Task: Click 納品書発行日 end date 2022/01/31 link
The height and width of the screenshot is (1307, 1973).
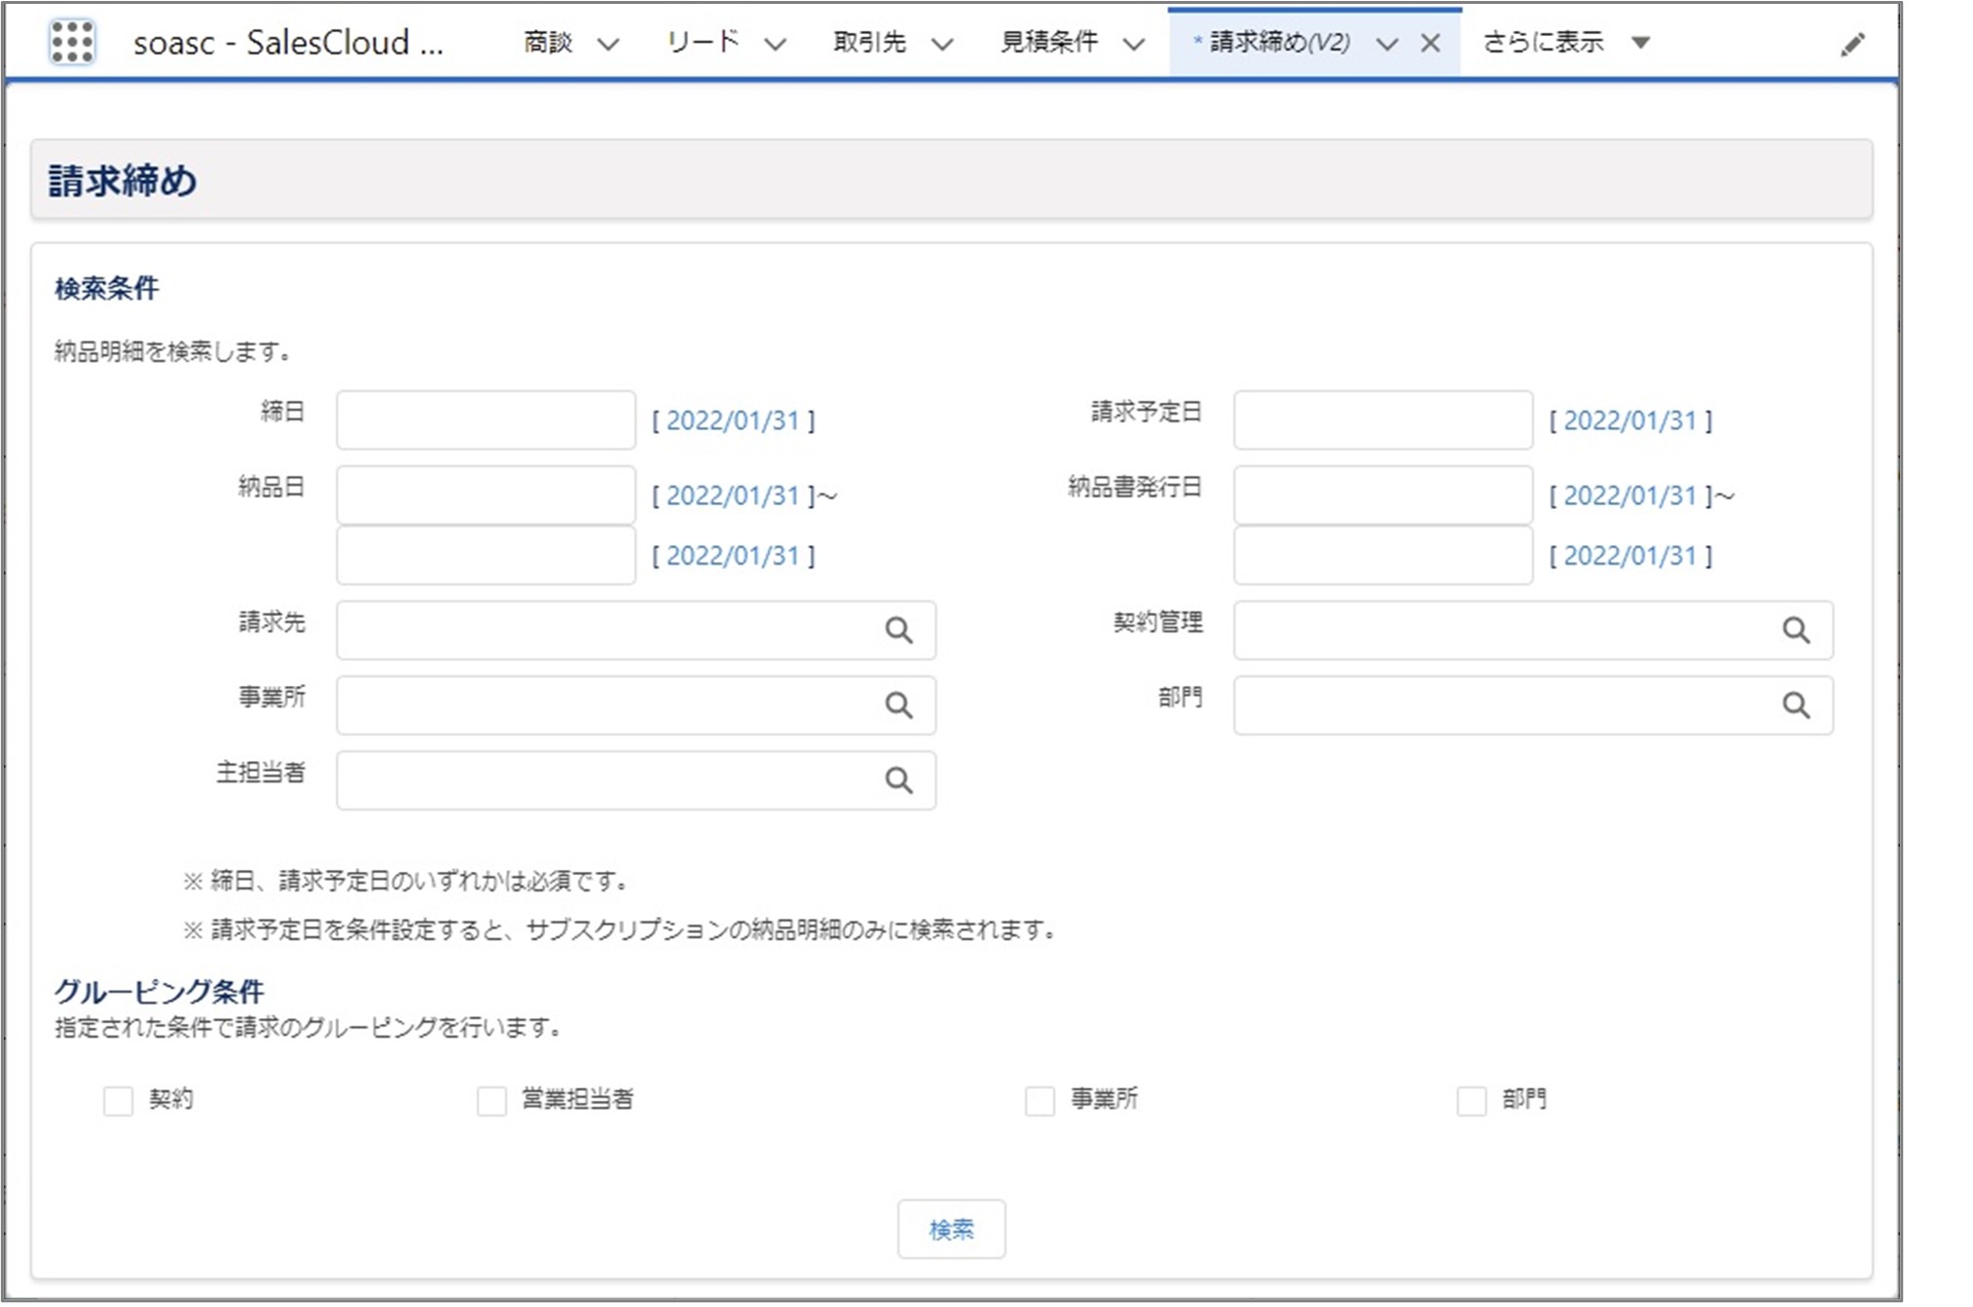Action: pyautogui.click(x=1630, y=556)
